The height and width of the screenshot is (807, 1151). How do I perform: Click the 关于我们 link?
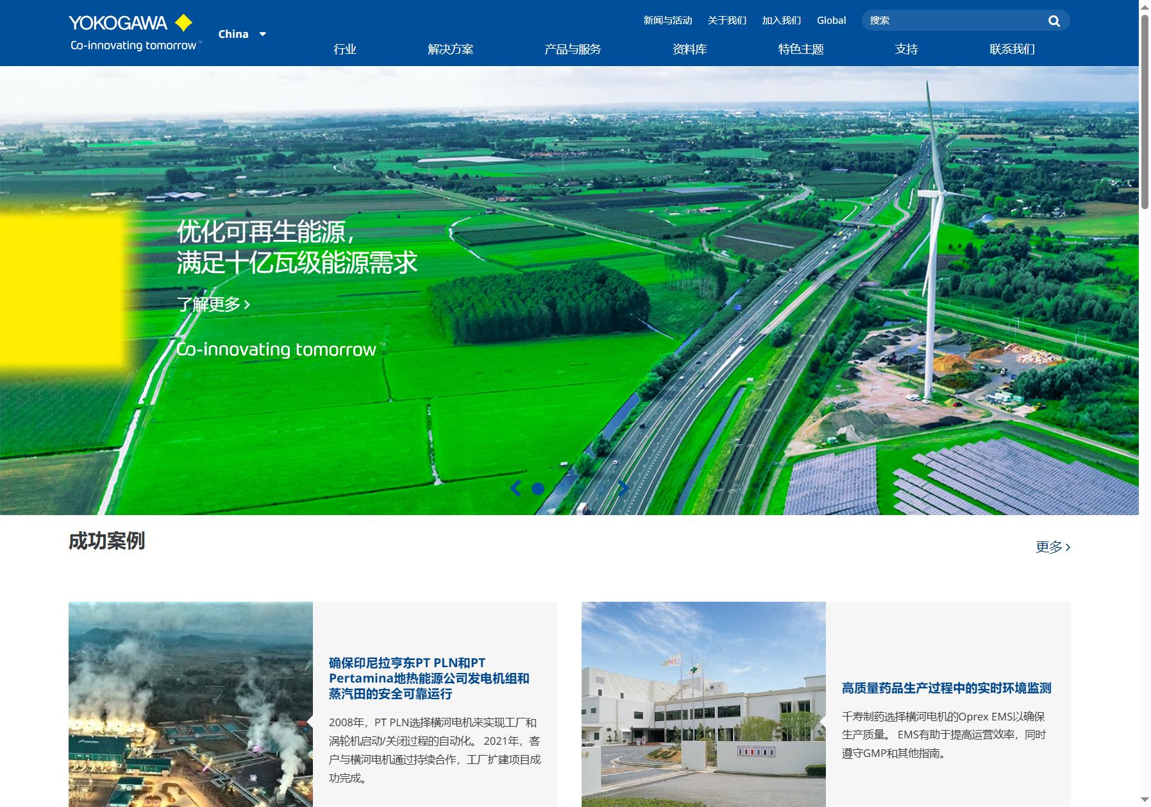coord(727,21)
